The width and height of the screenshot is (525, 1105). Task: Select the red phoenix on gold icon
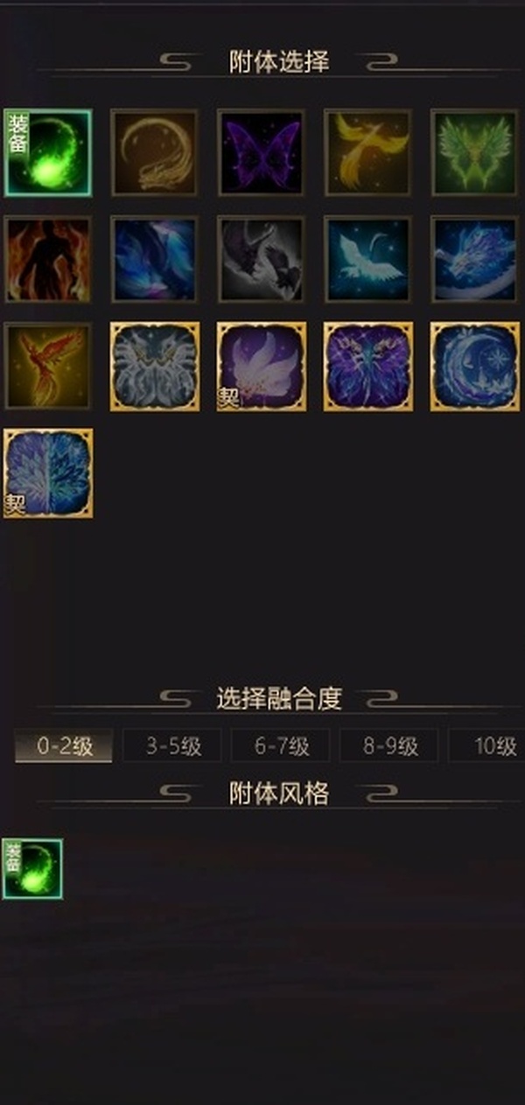coord(47,366)
